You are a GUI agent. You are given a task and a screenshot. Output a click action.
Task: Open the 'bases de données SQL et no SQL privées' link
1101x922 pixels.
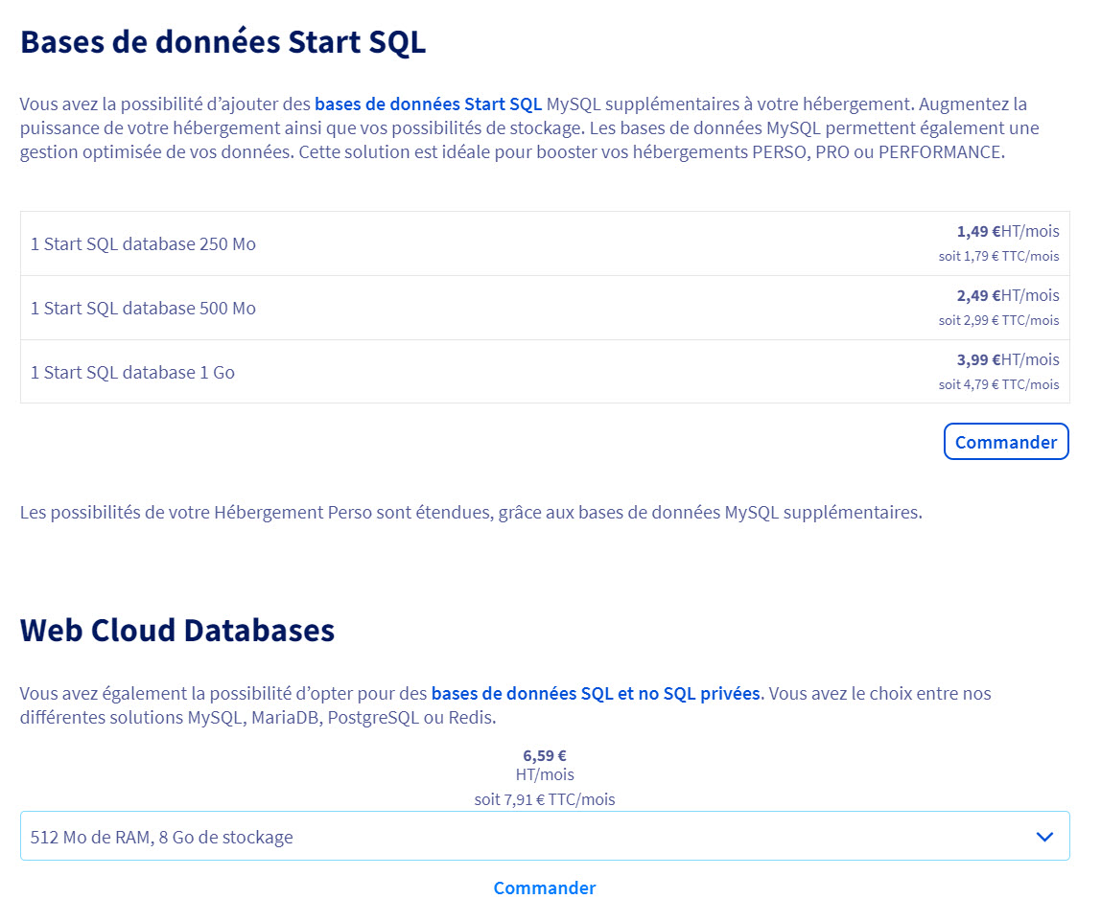[x=596, y=693]
